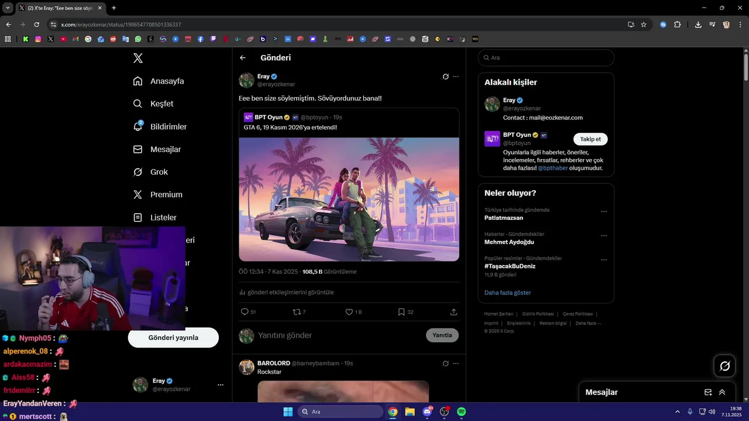Click the Windows Start button
Image resolution: width=749 pixels, height=421 pixels.
[x=288, y=412]
